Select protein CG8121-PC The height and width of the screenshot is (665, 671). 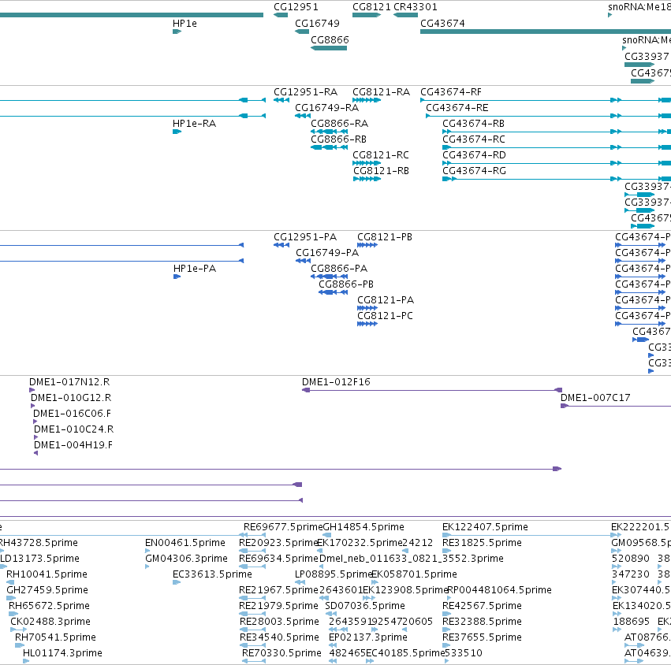pyautogui.click(x=385, y=316)
